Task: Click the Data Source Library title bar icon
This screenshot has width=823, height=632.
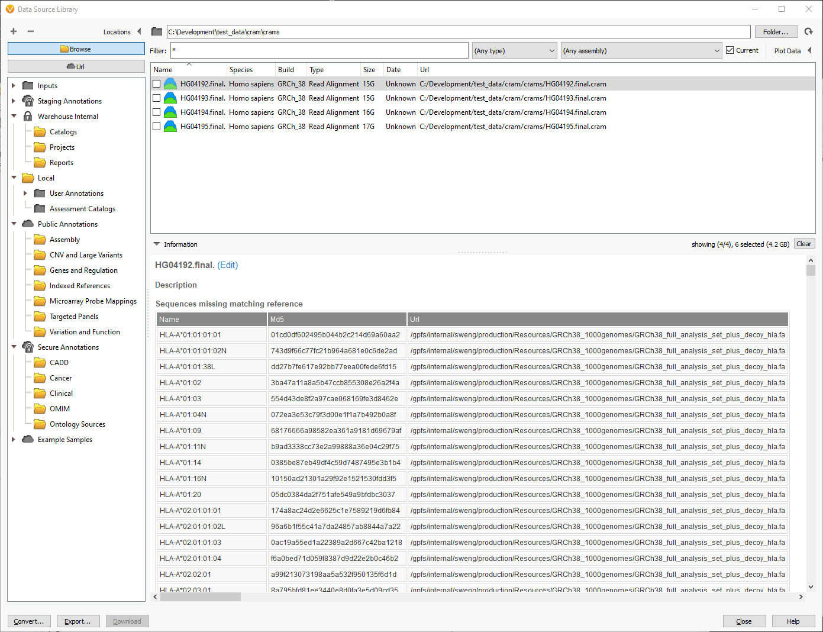Action: pos(10,9)
